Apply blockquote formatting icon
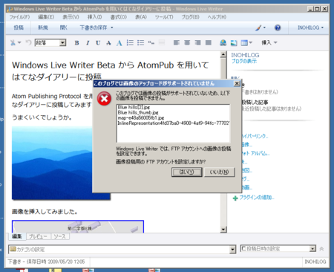 [x=151, y=42]
